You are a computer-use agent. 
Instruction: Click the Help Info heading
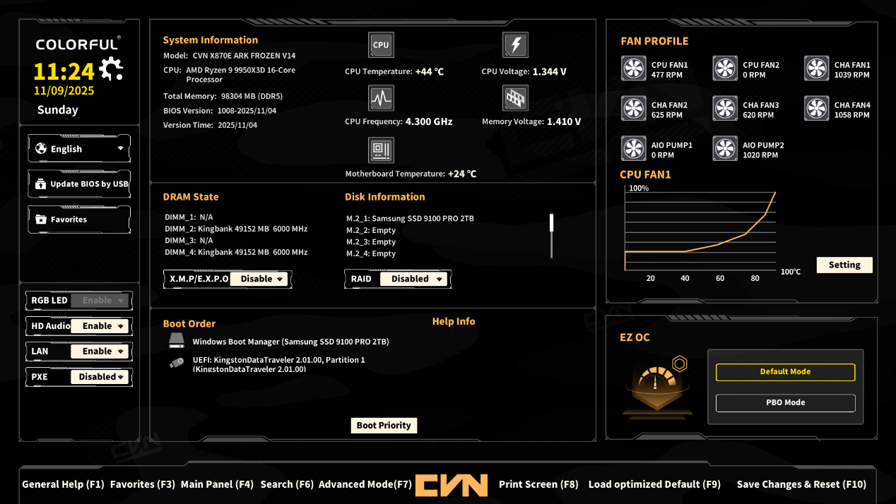[x=454, y=322]
